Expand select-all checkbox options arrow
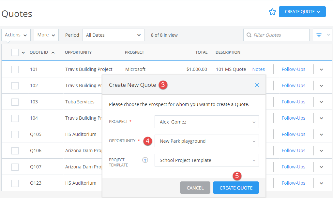 coord(23,53)
